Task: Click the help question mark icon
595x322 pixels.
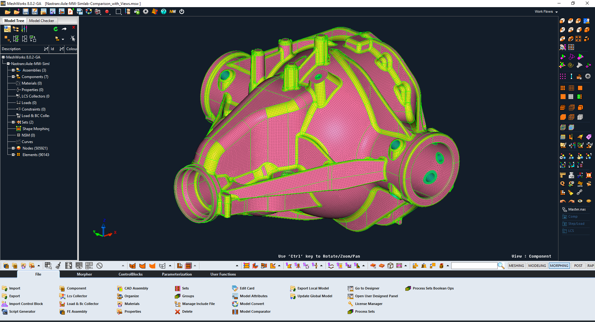Action: (164, 12)
